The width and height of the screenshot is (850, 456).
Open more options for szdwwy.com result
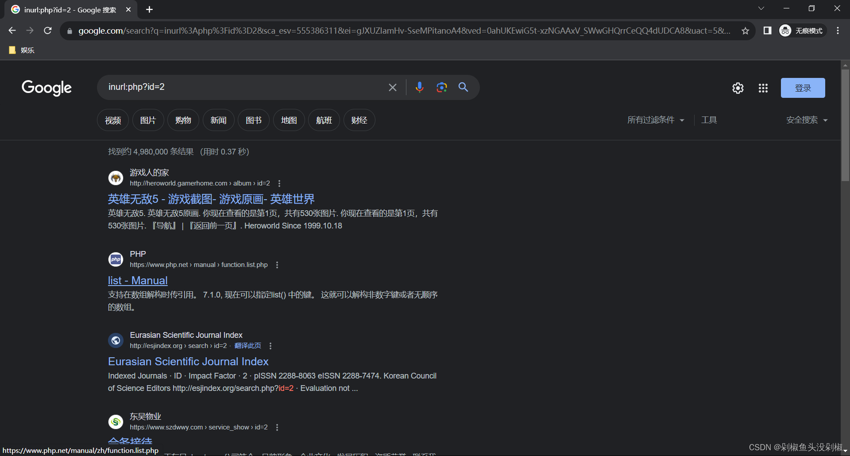pyautogui.click(x=277, y=427)
